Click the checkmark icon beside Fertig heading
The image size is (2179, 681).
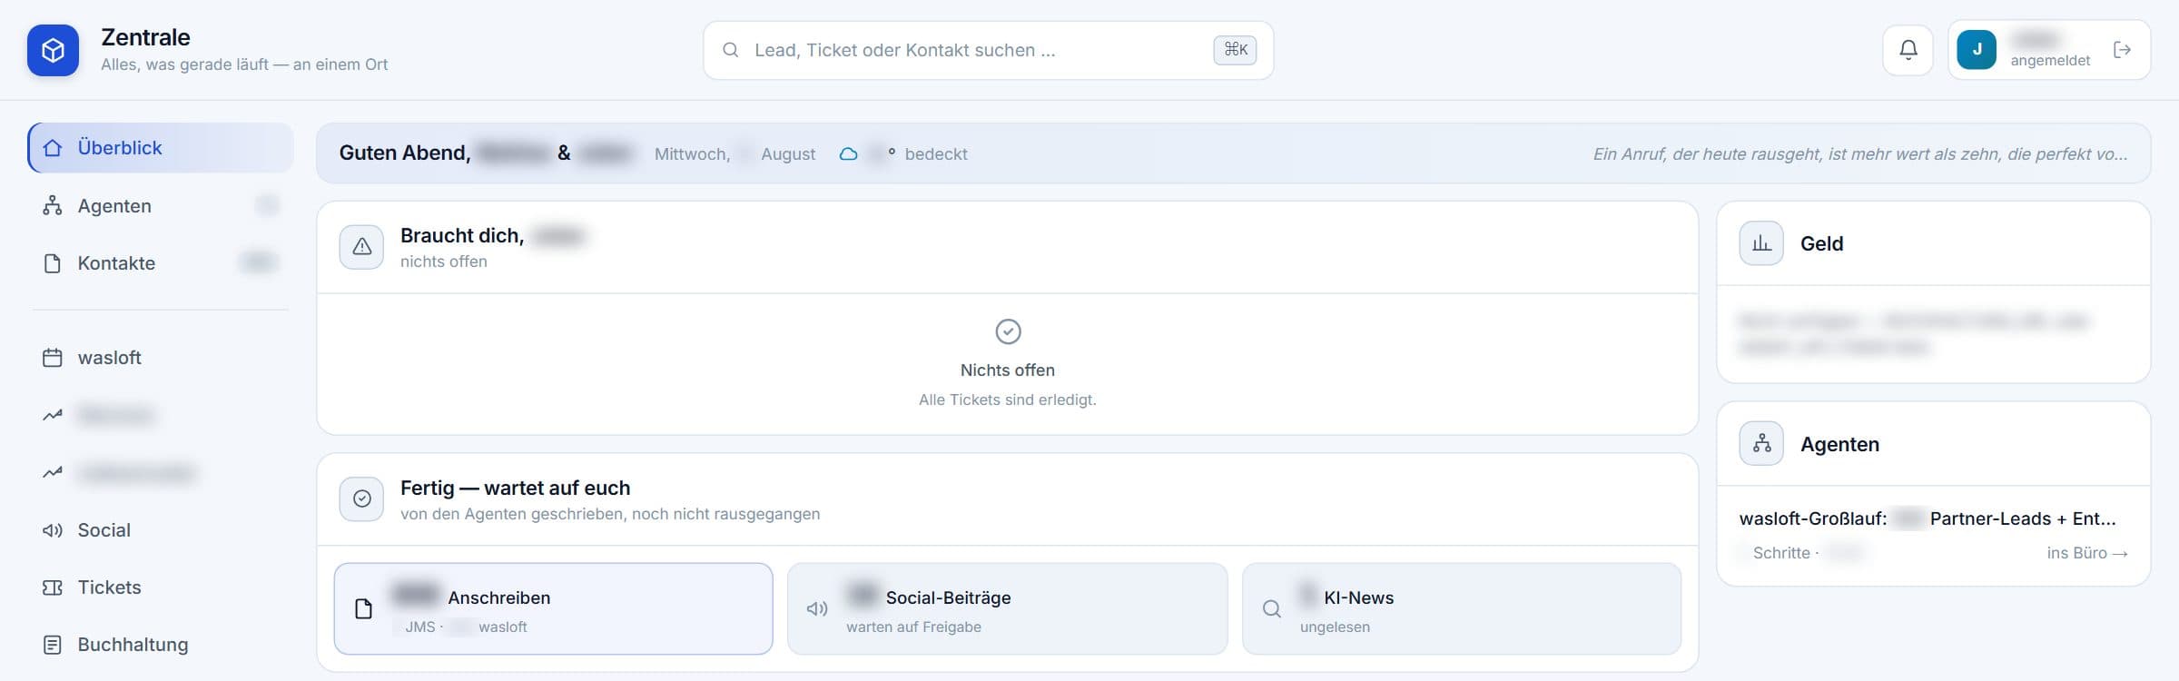361,499
